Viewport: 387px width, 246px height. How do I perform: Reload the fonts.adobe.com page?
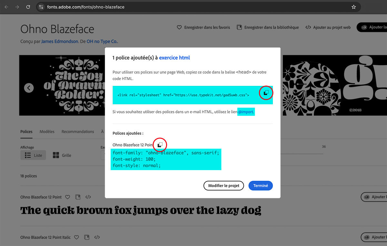coord(28,7)
